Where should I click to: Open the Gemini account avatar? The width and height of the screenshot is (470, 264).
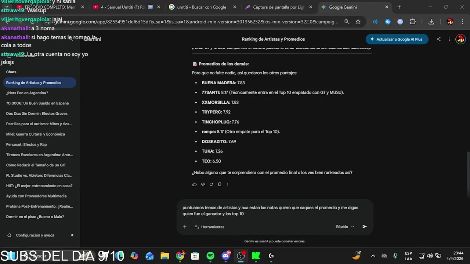click(460, 39)
